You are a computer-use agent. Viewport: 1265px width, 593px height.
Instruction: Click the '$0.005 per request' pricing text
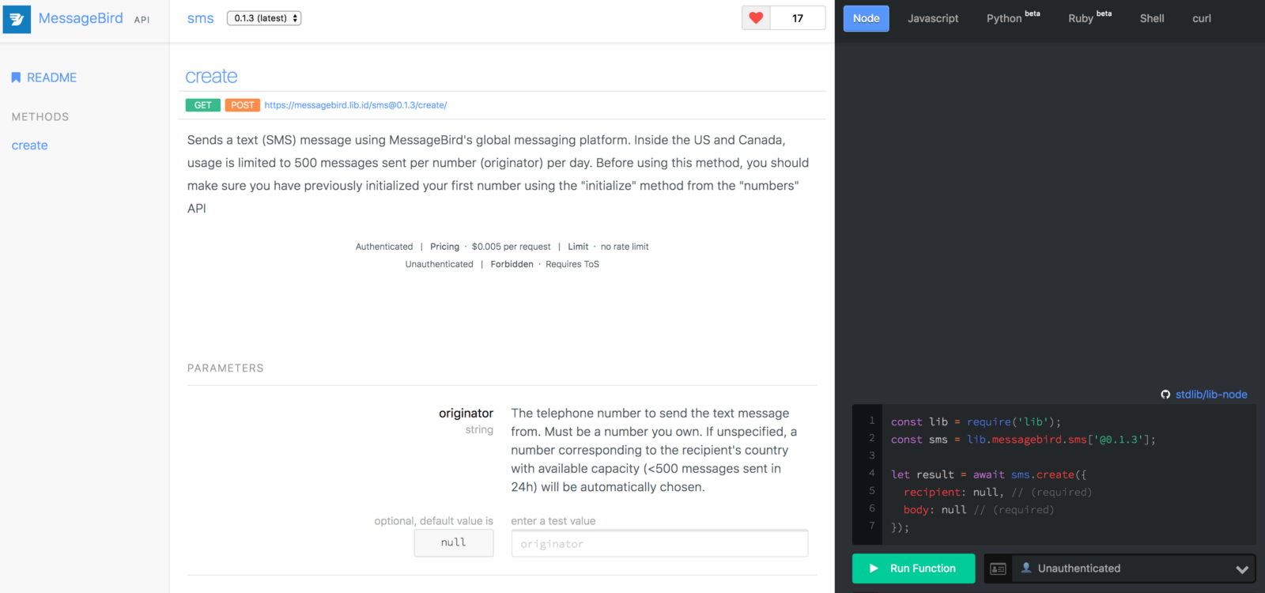[511, 247]
